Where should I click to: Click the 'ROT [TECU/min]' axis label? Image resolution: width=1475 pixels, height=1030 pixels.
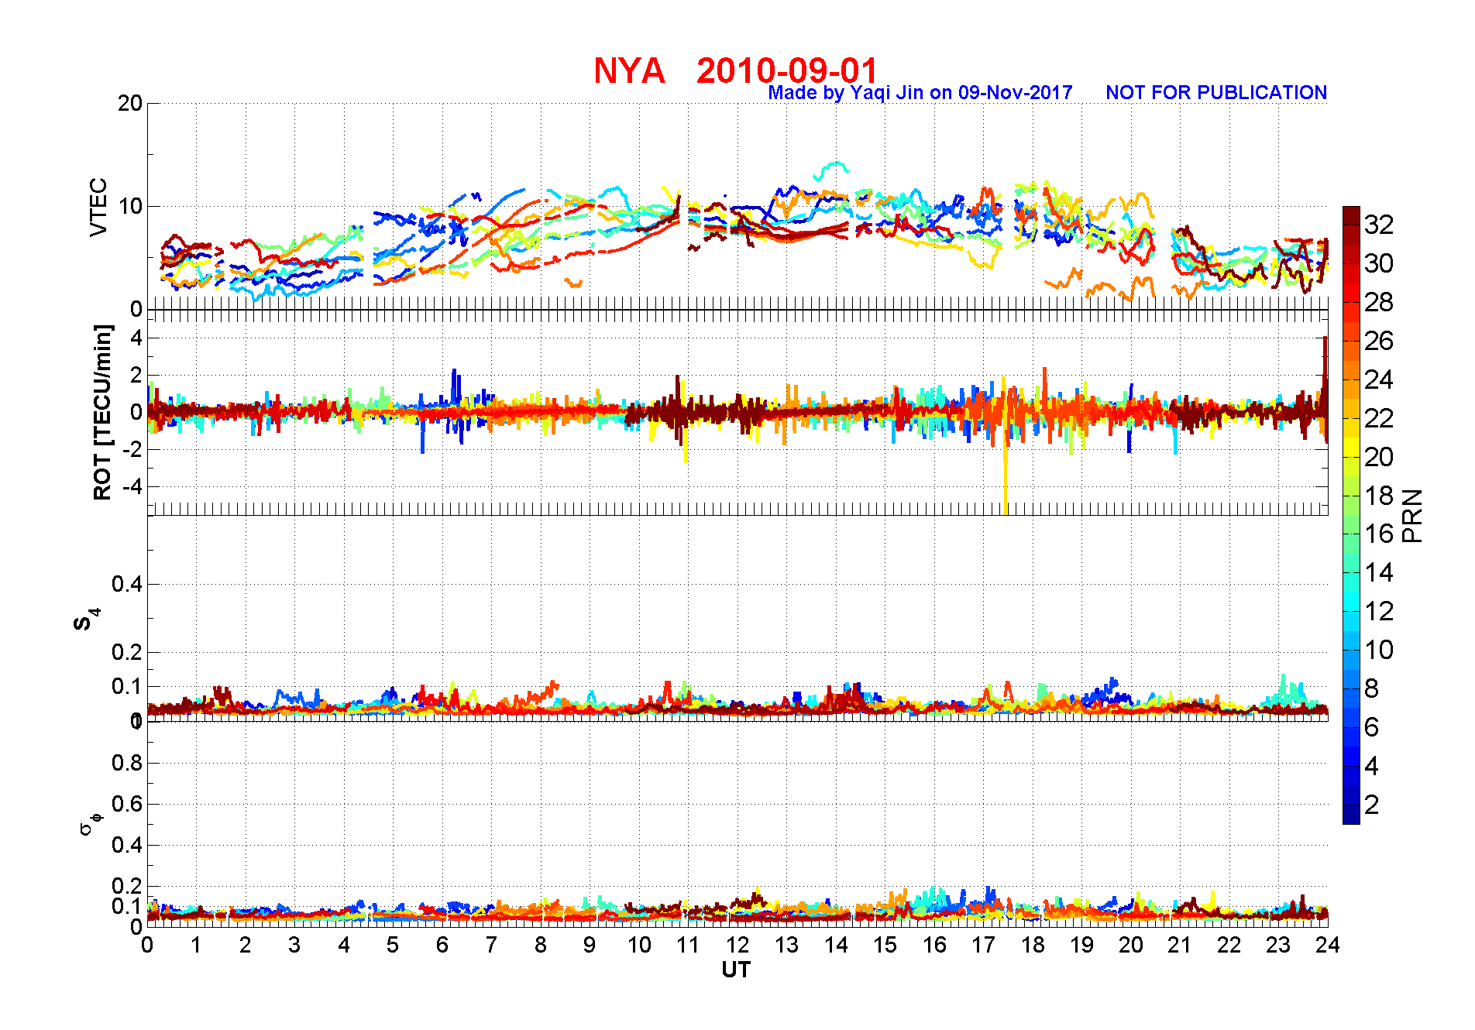[102, 413]
